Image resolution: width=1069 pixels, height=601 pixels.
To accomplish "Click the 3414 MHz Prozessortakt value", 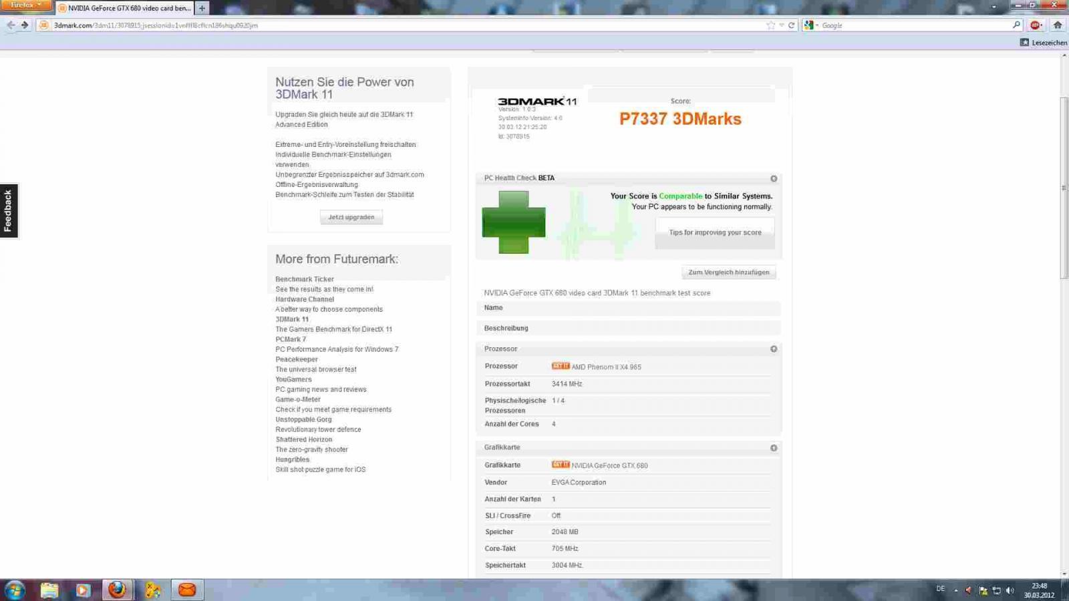I will 567,384.
